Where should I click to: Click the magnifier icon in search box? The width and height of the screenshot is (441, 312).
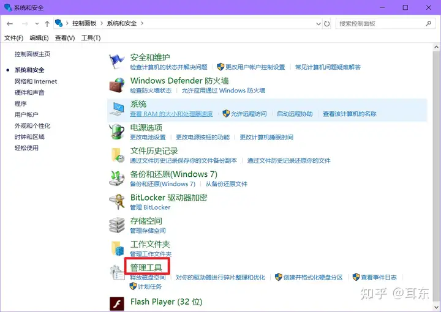[429, 24]
